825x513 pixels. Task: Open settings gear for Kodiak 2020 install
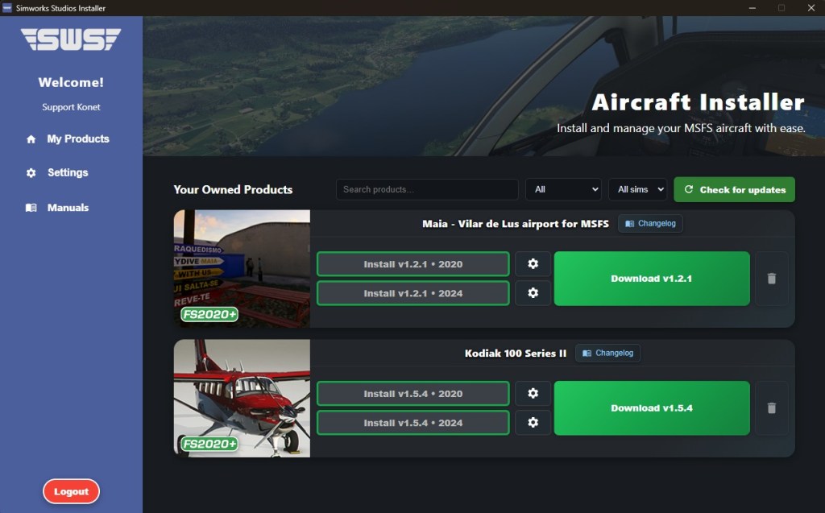(533, 394)
